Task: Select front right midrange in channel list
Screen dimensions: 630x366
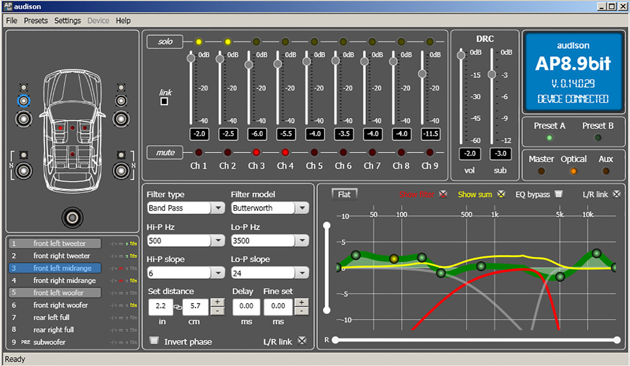Action: click(x=65, y=281)
